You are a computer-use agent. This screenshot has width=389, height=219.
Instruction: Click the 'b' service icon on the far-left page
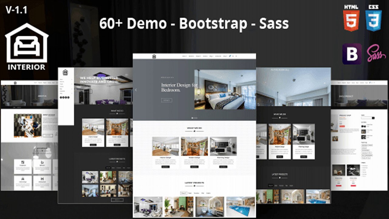pos(42,162)
